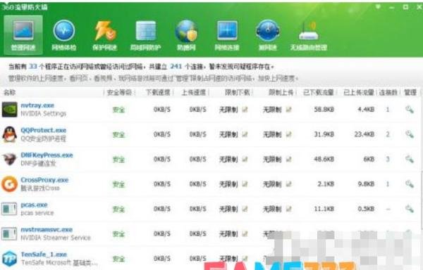Open the 管理网速 tab

point(23,35)
